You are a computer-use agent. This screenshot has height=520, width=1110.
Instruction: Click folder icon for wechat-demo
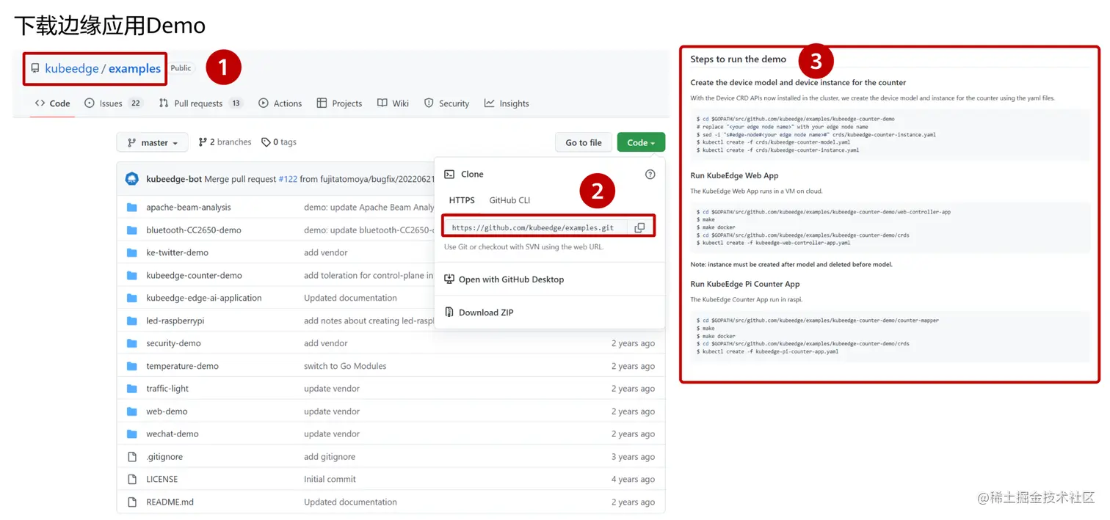[x=132, y=434]
